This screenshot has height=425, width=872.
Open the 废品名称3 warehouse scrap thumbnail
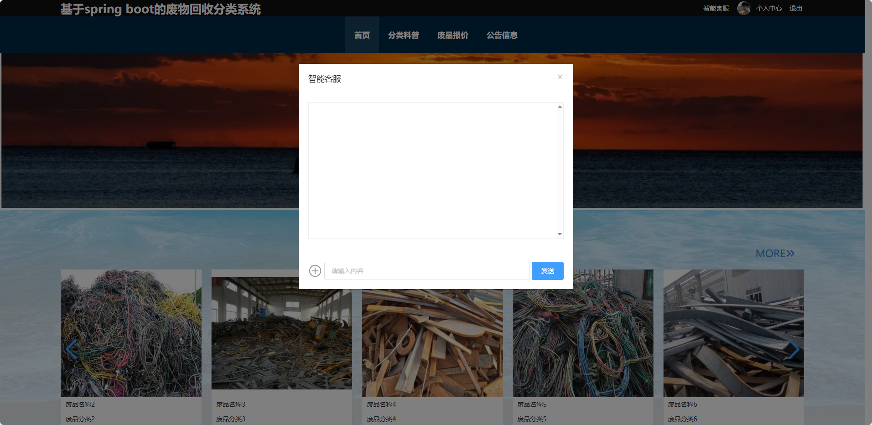tap(282, 333)
